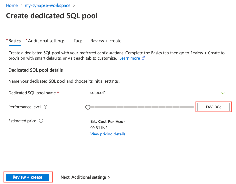Switch to the Additional settings tab
This screenshot has width=236, height=184.
click(46, 41)
